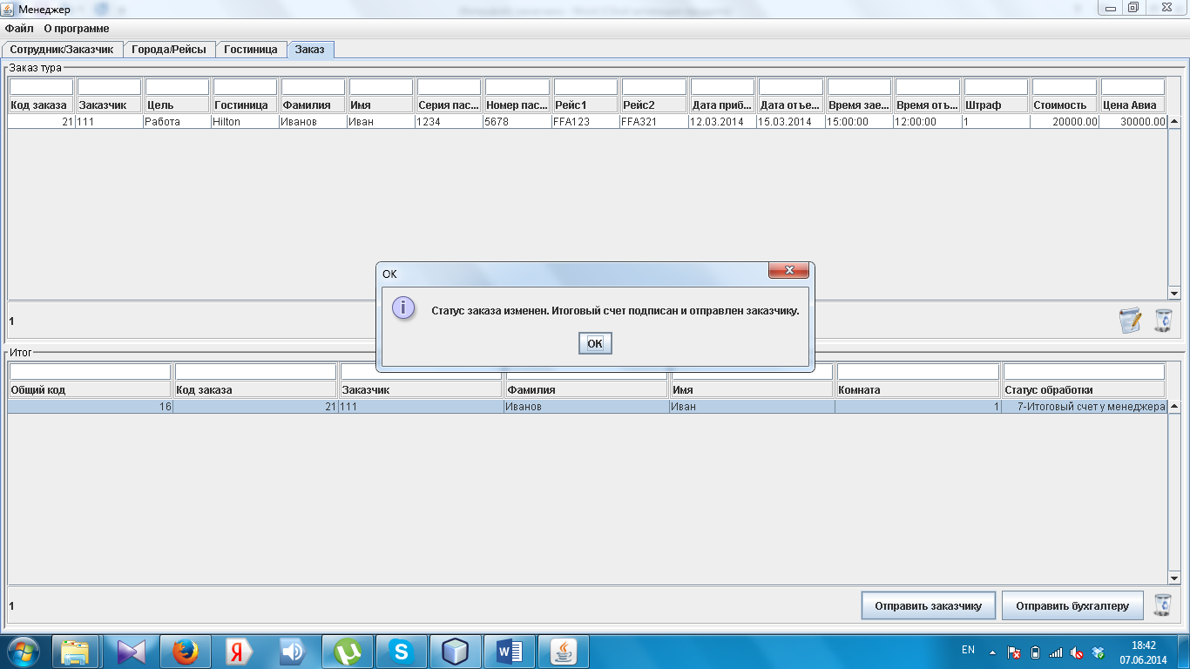This screenshot has height=669, width=1190.
Task: Select the airfare cell 30000.00
Action: (1133, 122)
